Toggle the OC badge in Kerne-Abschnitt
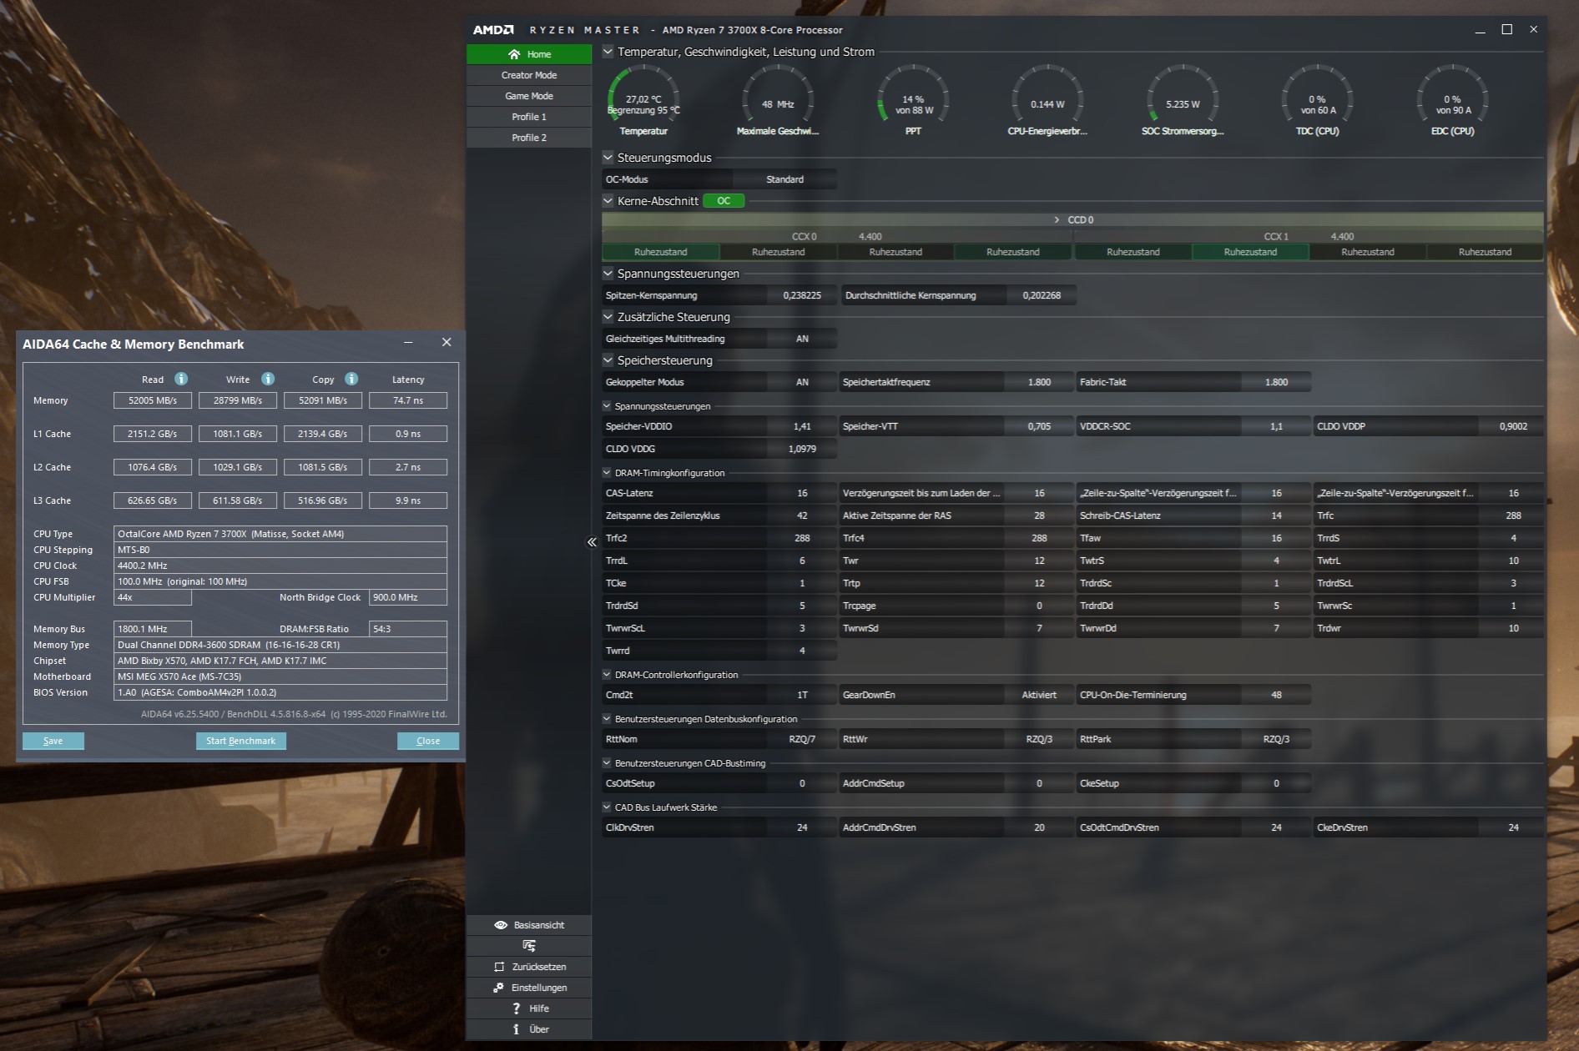Screen dimensions: 1579x1051 (x=724, y=201)
